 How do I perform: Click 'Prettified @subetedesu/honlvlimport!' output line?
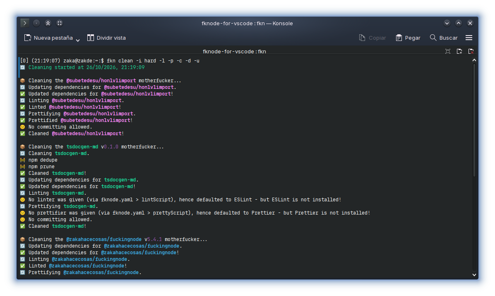click(x=81, y=120)
